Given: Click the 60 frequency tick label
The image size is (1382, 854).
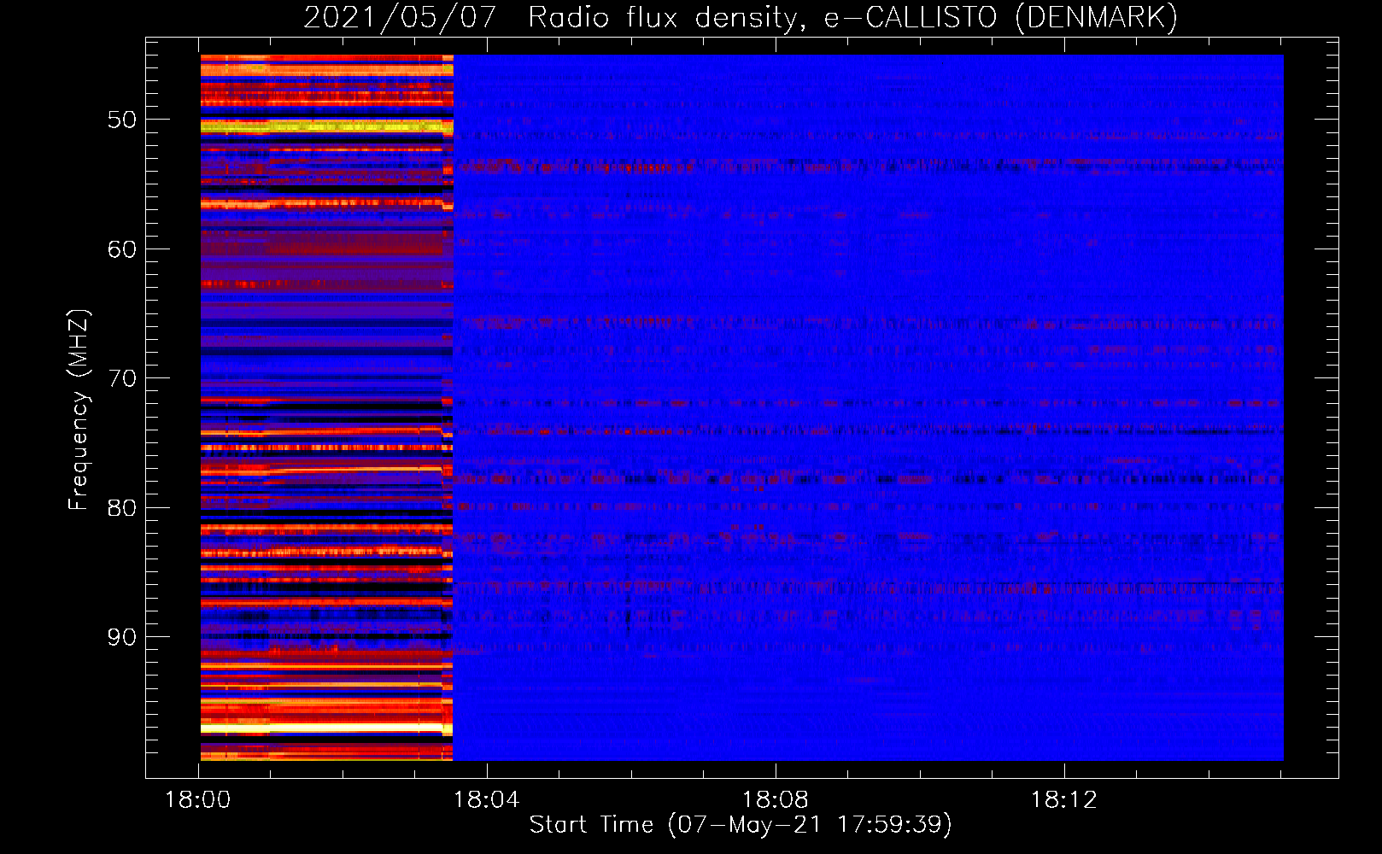Looking at the screenshot, I should 122,249.
